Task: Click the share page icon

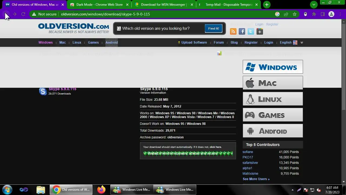Action: (x=286, y=14)
